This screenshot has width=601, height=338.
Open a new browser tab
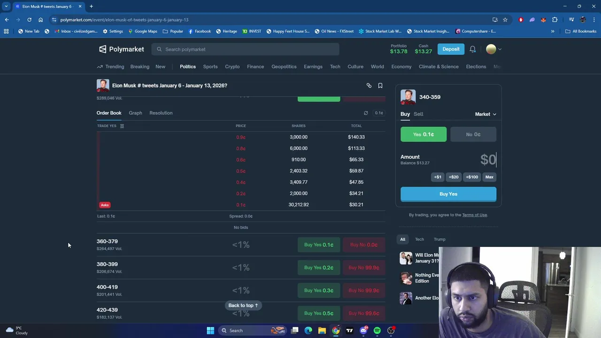(x=91, y=6)
